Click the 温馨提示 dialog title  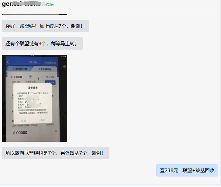[33, 88]
